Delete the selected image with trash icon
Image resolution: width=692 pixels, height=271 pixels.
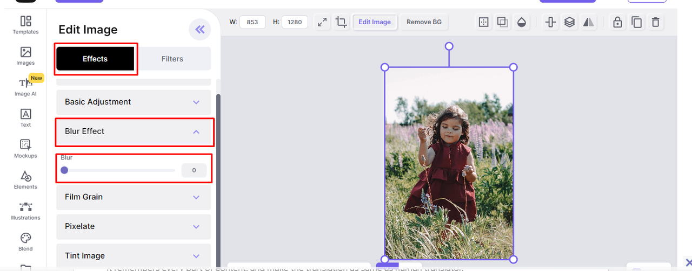click(x=656, y=22)
